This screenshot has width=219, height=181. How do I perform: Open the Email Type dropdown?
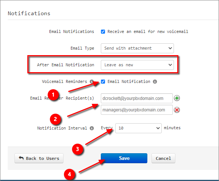pyautogui.click(x=137, y=48)
